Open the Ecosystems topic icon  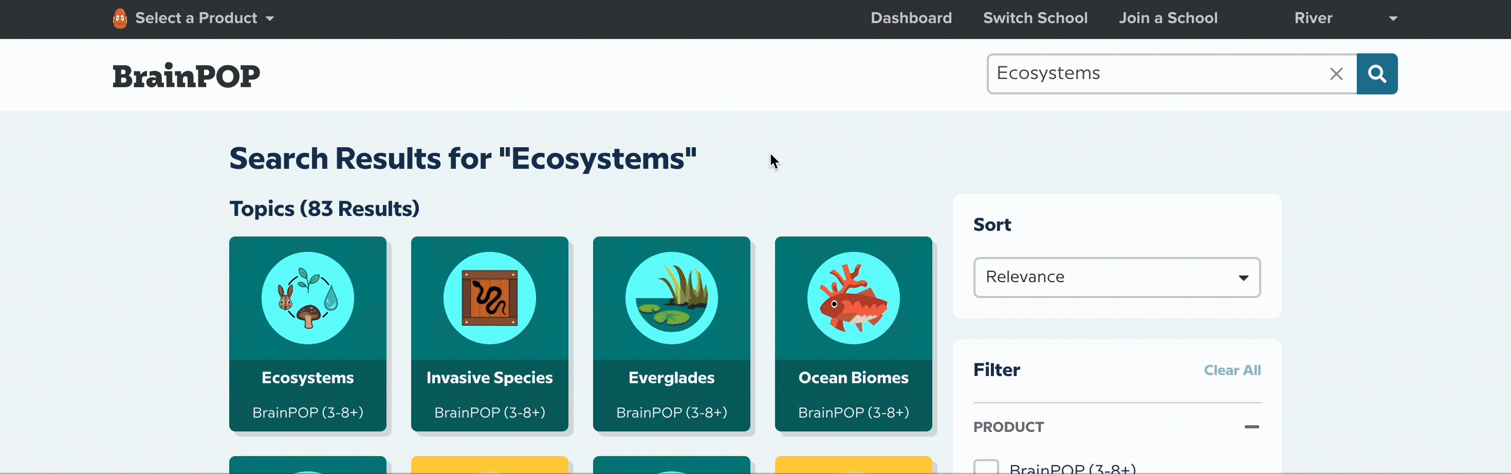tap(308, 298)
